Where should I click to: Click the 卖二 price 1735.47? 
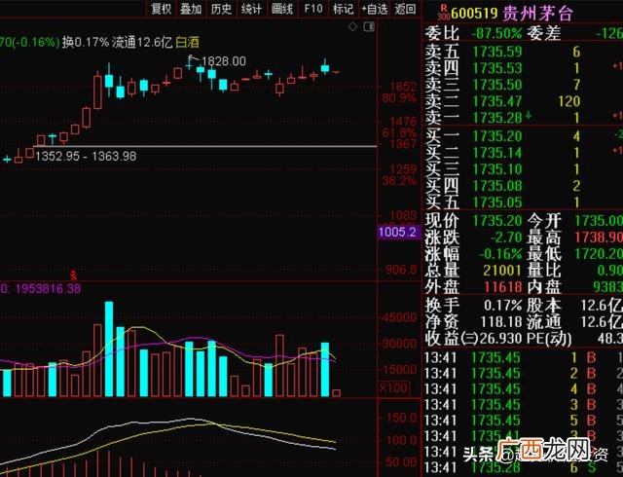(x=497, y=101)
